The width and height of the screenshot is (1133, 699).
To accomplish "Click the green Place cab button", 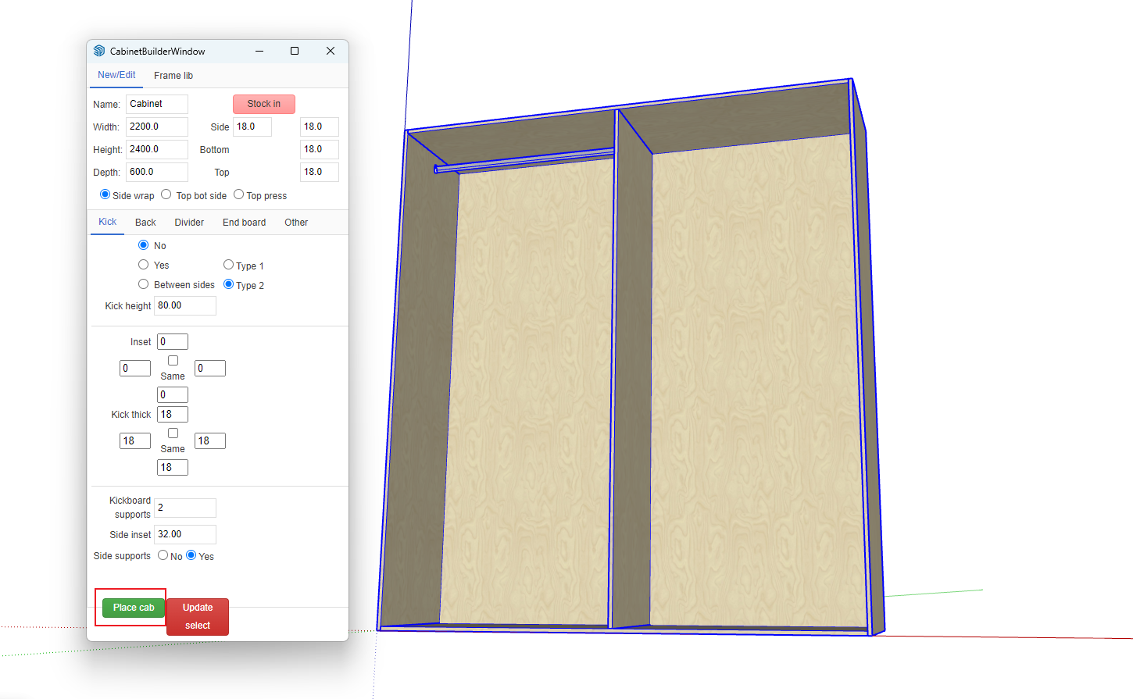I will 134,608.
